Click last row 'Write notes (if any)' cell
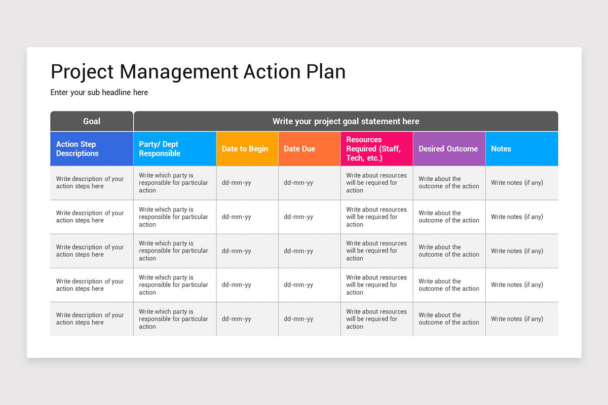 click(x=522, y=319)
